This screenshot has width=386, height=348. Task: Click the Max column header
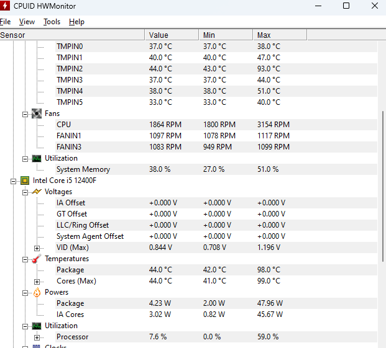(x=280, y=35)
